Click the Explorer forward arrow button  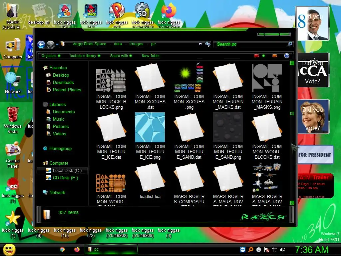pos(51,44)
